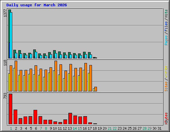Click green day label 7 on the x-axis

coord(41,128)
